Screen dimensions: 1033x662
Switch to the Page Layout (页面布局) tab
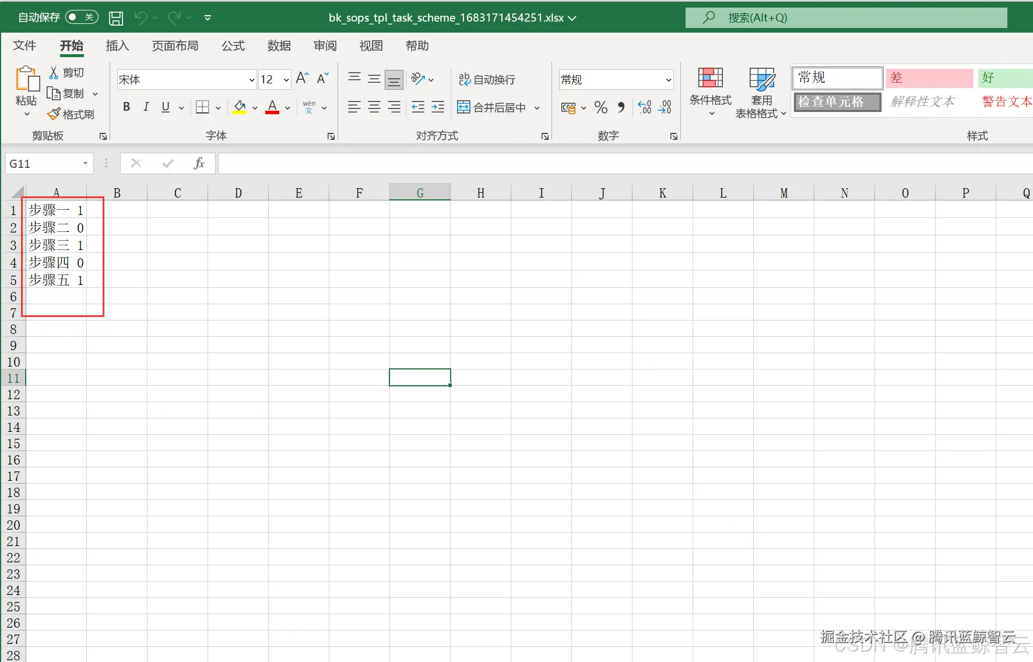(x=175, y=45)
